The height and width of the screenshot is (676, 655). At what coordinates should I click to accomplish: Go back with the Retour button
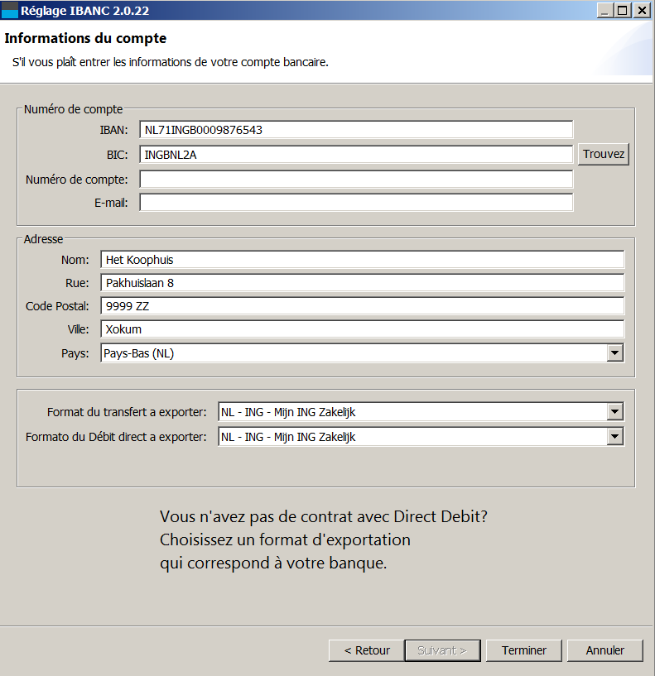(366, 650)
